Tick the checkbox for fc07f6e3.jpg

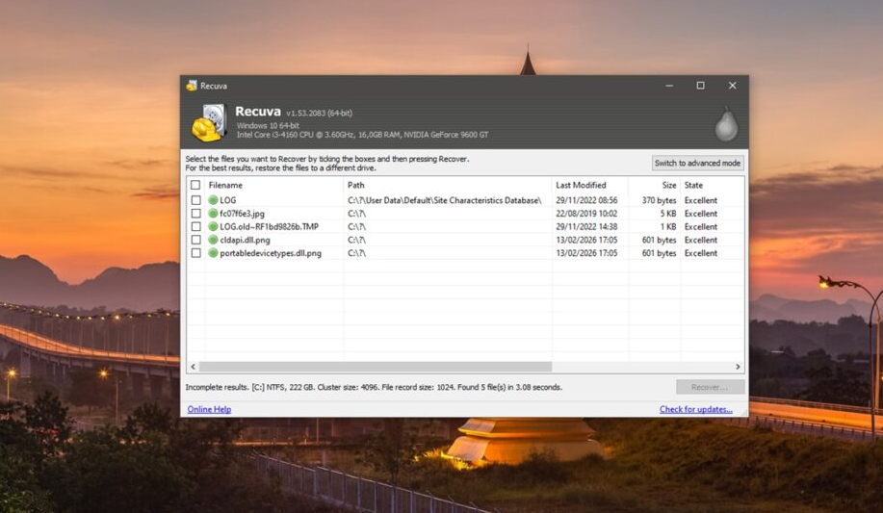click(x=195, y=214)
